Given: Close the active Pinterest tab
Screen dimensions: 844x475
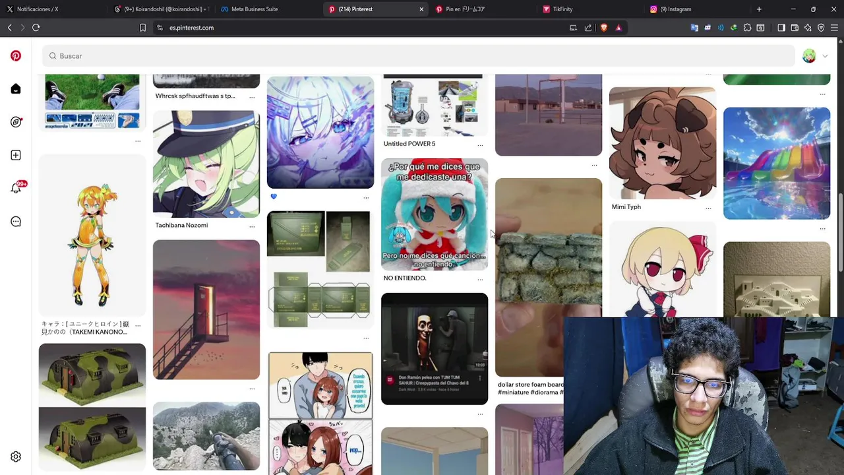Looking at the screenshot, I should point(421,9).
